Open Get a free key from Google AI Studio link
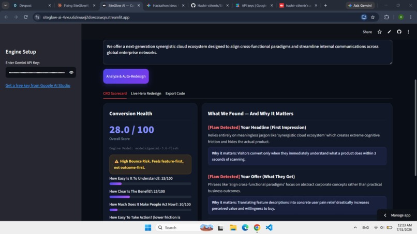This screenshot has width=417, height=234. click(38, 85)
